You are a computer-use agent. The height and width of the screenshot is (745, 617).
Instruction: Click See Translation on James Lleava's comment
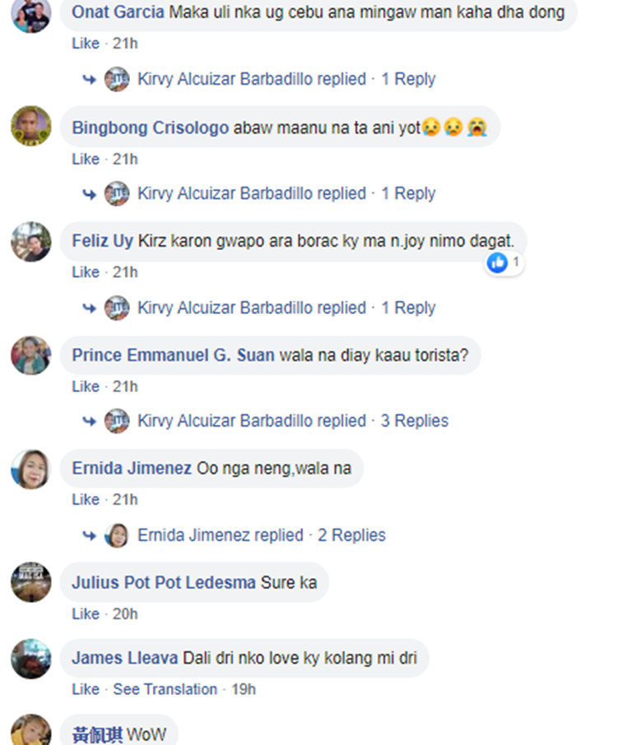tap(165, 689)
